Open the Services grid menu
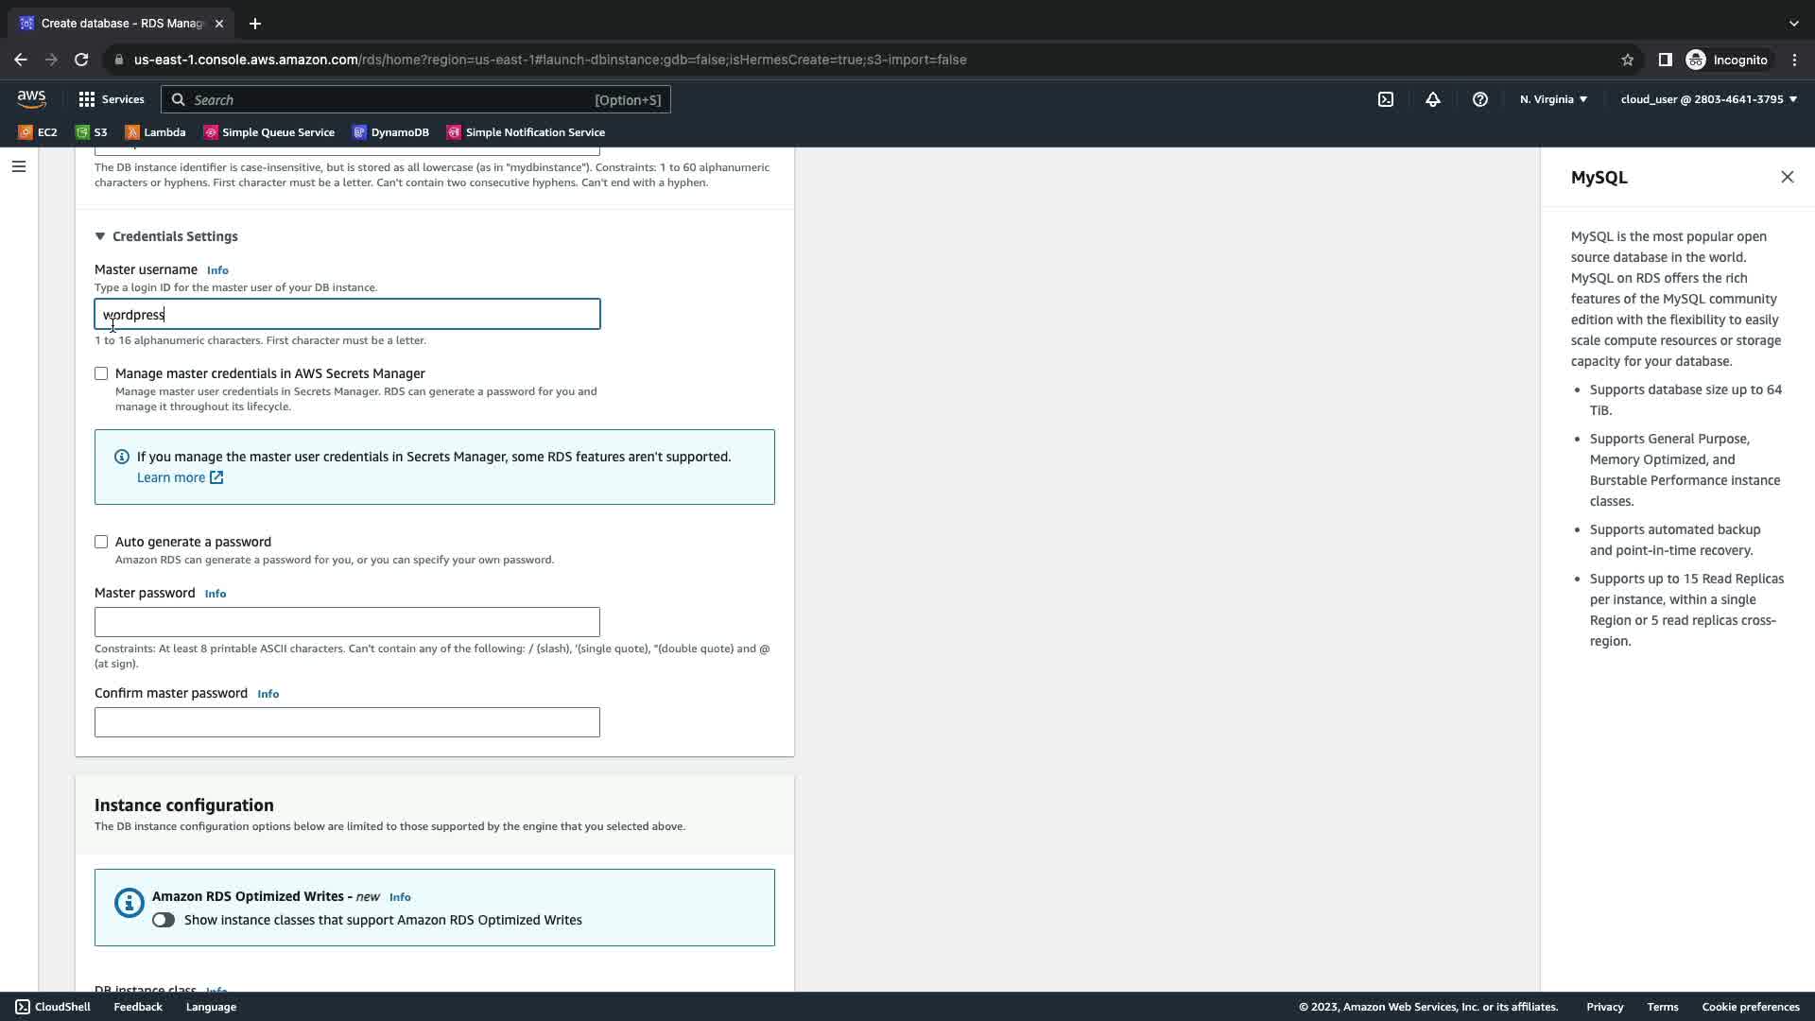1815x1021 pixels. point(111,99)
